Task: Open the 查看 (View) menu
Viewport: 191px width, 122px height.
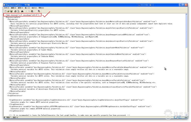Action: coord(21,8)
